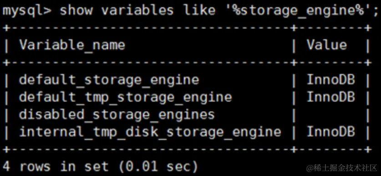Click the semicolon ending the command
Viewport: 381px width, 176px height.
pos(375,11)
